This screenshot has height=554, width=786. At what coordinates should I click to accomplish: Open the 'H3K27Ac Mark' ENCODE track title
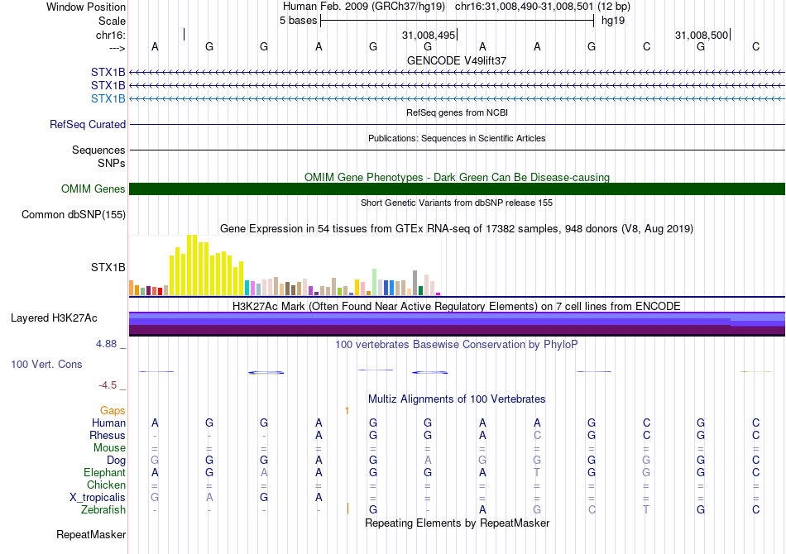point(457,306)
